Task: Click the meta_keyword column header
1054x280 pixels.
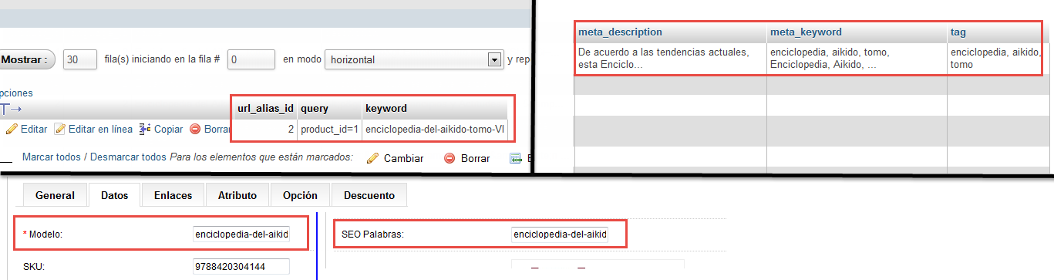Action: pyautogui.click(x=806, y=32)
